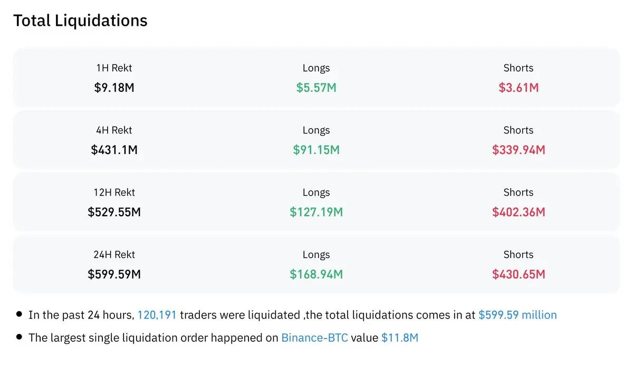Open the Binance-BTC link
Viewport: 633px width, 365px height.
[x=314, y=338]
